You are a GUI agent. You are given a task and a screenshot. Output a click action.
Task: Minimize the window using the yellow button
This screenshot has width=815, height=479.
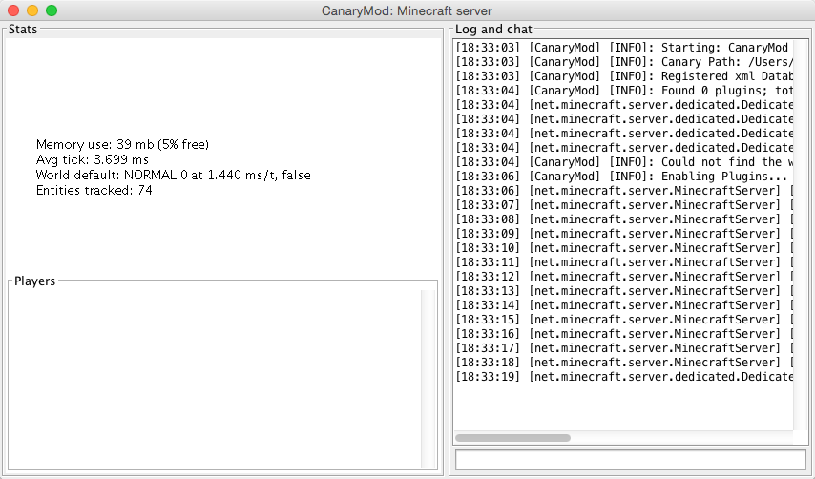pyautogui.click(x=32, y=10)
